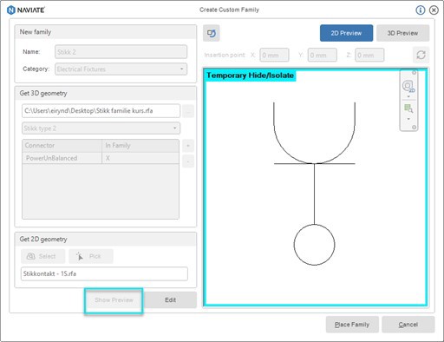This screenshot has width=444, height=342.
Task: Click the Name field containing Stikk 2
Action: (121, 52)
